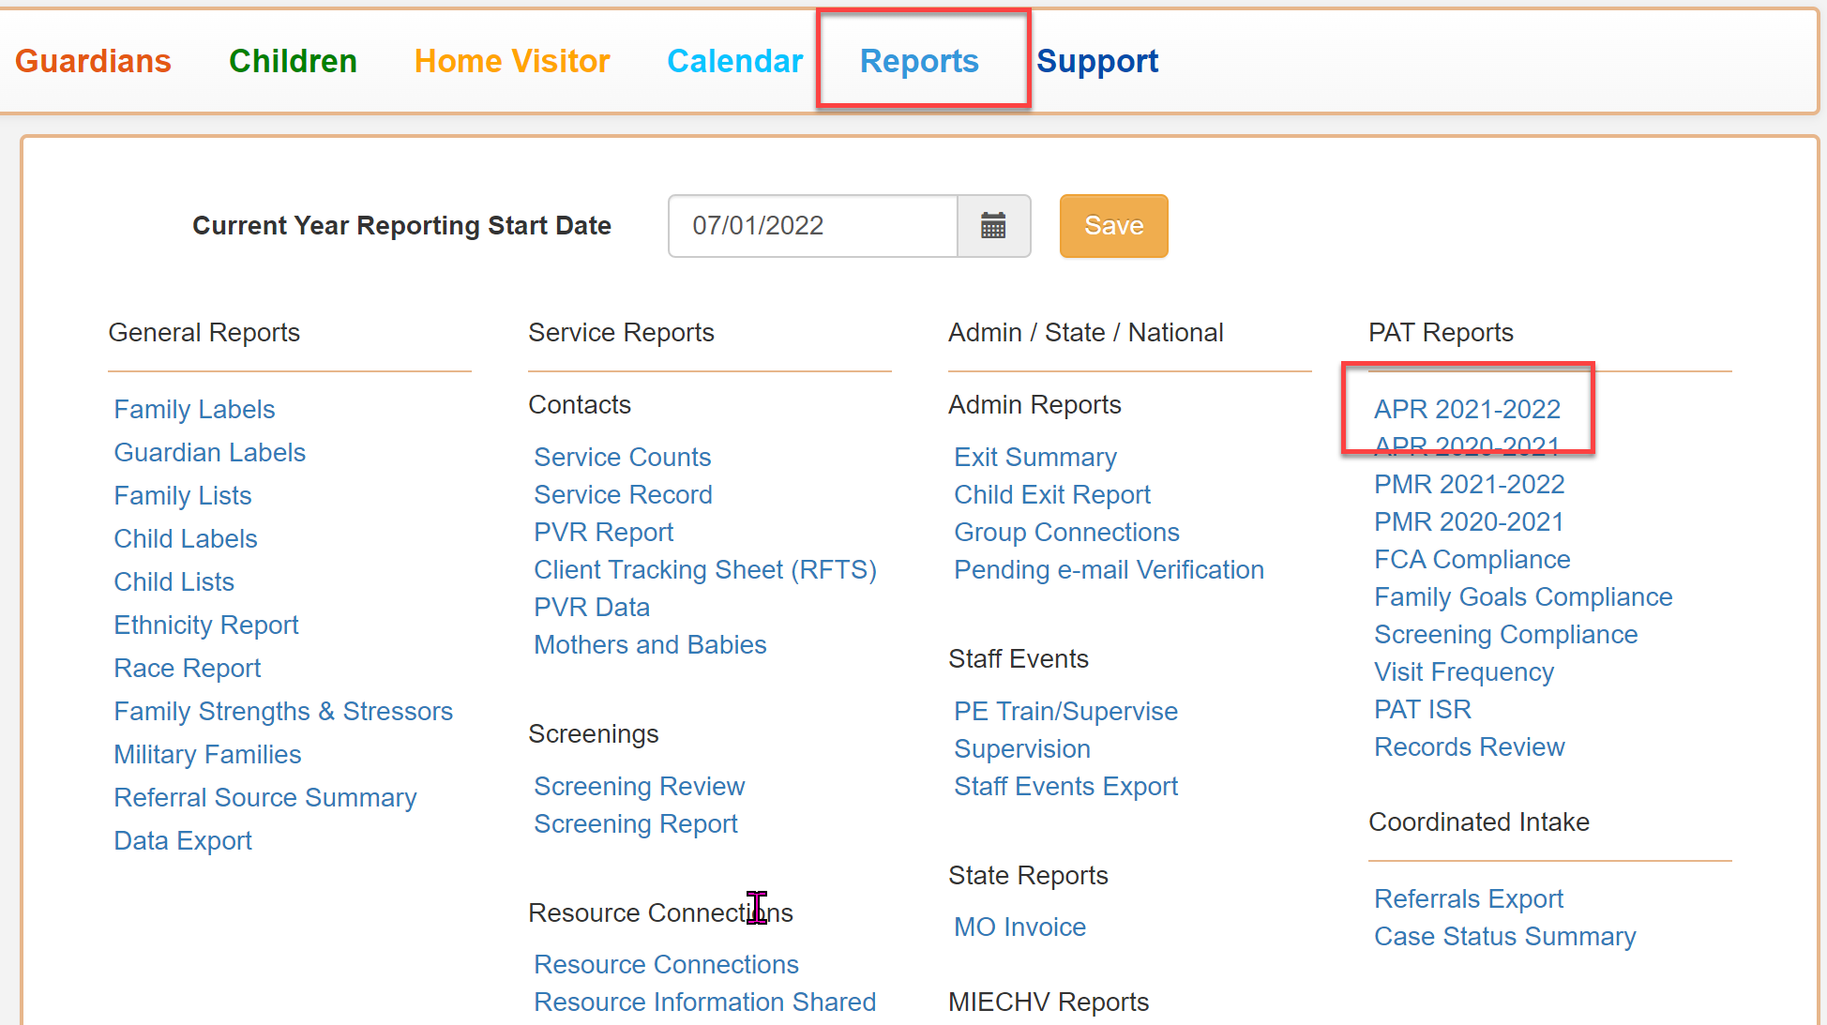
Task: Click the reporting start date field
Action: tap(813, 226)
